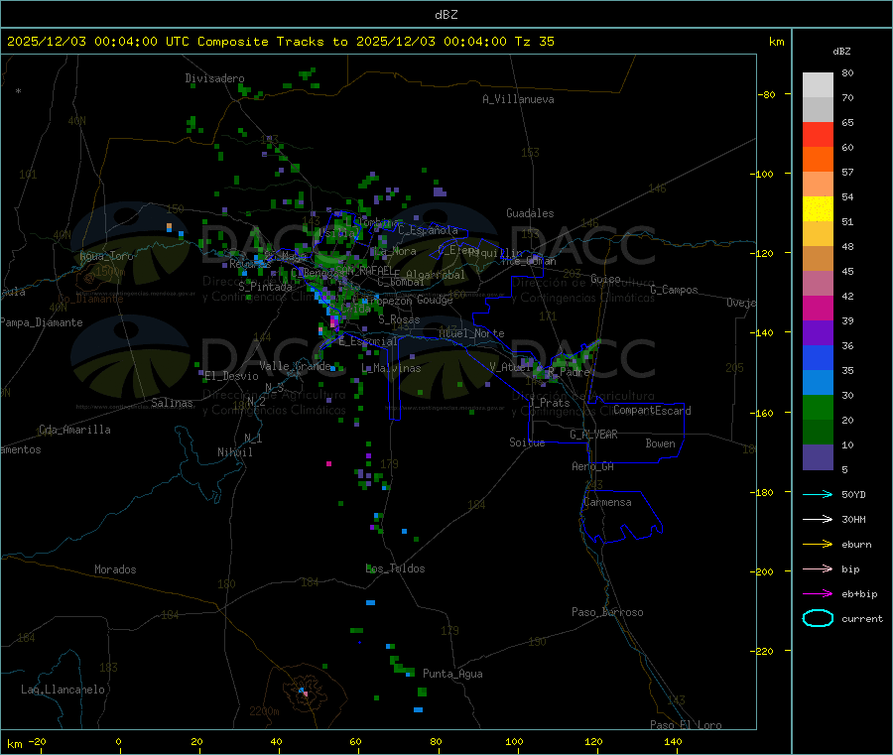Screen dimensions: 893x755
Task: Click the white 30HM arrow legend icon
Action: [x=818, y=519]
